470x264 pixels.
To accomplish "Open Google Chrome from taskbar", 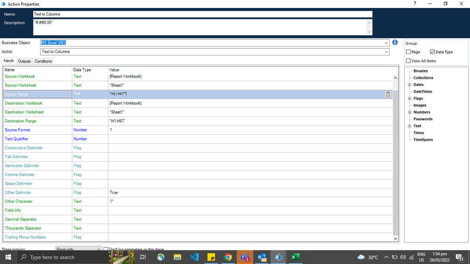I will point(228,257).
